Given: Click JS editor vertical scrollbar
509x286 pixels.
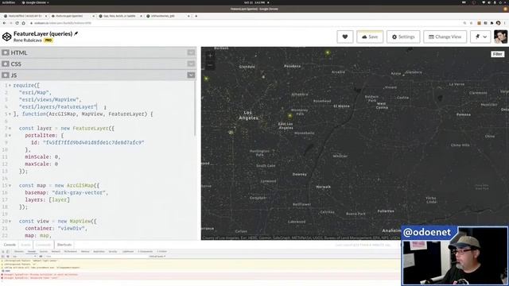Looking at the screenshot, I should click(196, 108).
